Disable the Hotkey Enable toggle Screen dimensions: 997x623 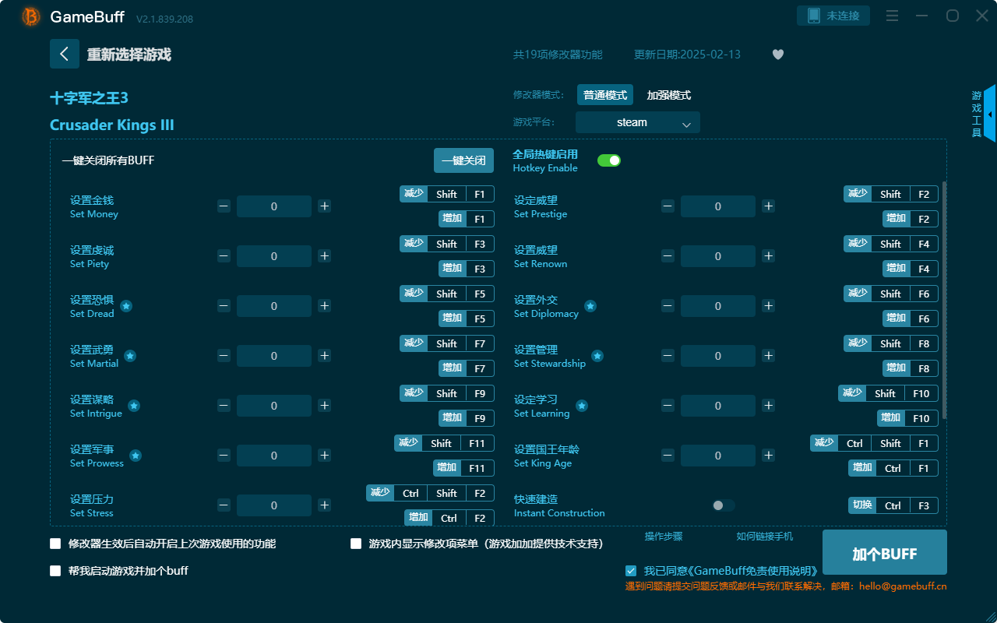(608, 160)
